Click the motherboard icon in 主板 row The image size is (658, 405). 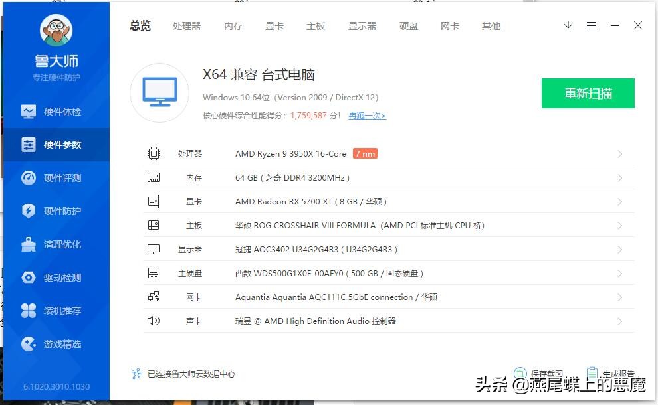(154, 225)
